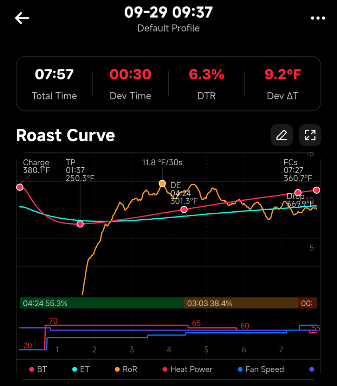Toggle the ET legend series
This screenshot has height=386, width=337.
[x=81, y=369]
